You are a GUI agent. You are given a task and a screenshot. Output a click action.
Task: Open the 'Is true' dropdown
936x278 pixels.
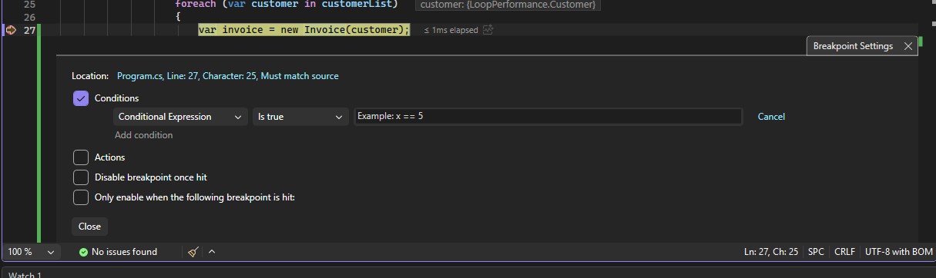pyautogui.click(x=300, y=117)
